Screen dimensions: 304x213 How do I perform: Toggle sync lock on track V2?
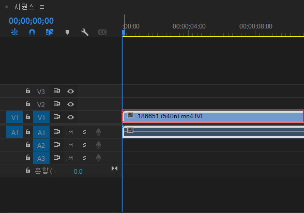click(x=57, y=104)
